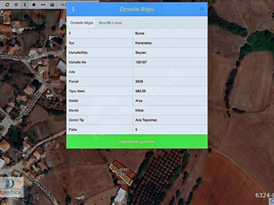
Task: Click parcel 3638 label on the map
Action: 124,170
